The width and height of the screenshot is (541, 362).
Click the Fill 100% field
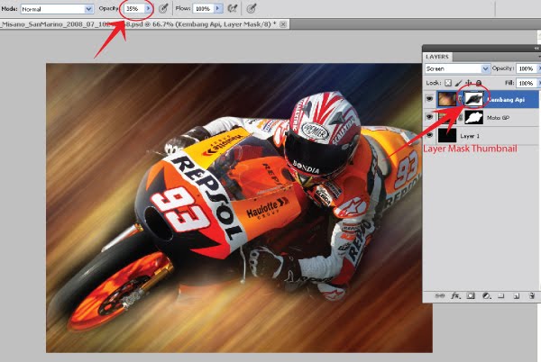[x=527, y=83]
